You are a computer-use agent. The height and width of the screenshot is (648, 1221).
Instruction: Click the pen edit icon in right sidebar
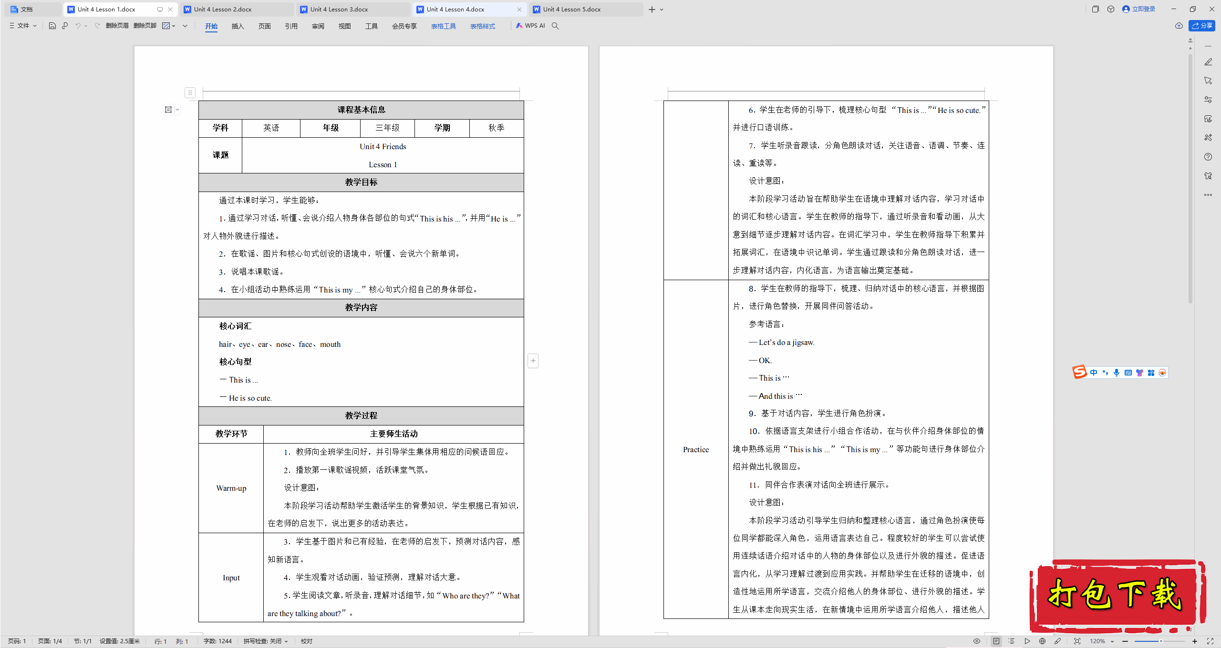[1208, 62]
